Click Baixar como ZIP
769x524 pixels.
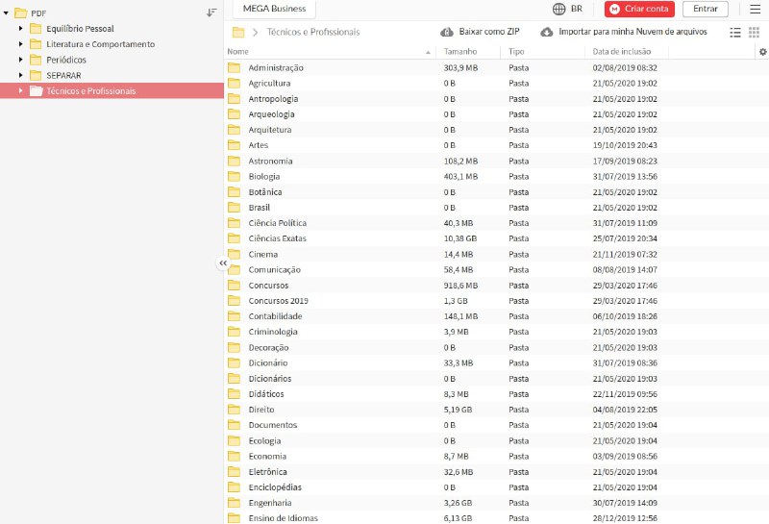(x=480, y=32)
